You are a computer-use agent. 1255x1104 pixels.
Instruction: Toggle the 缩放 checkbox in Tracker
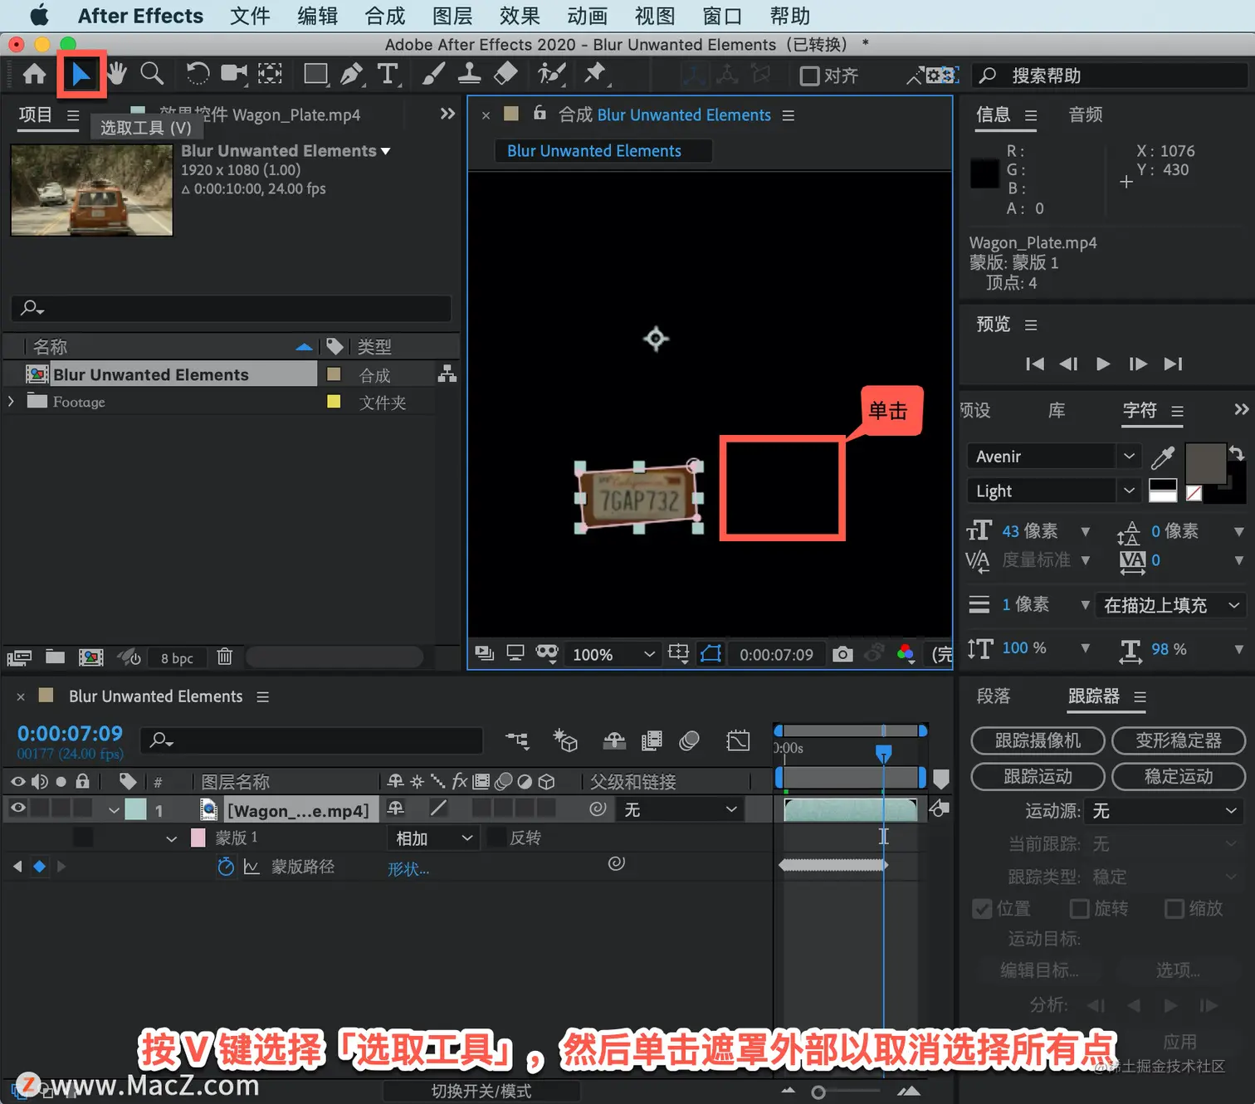point(1174,909)
